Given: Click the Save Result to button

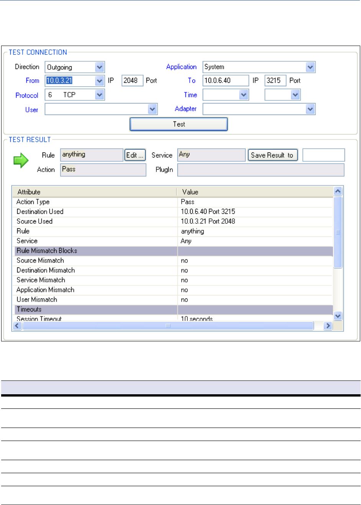Looking at the screenshot, I should pos(273,155).
